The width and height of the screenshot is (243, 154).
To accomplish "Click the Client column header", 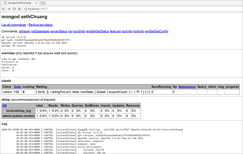I will 7,87.
